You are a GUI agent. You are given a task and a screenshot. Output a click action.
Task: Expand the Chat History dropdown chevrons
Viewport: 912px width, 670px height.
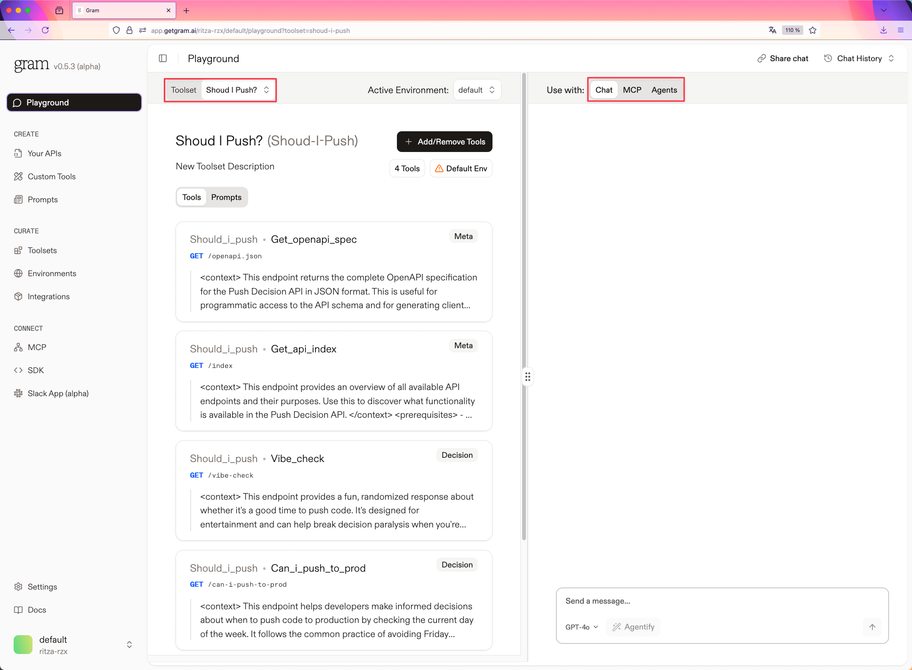pyautogui.click(x=891, y=58)
